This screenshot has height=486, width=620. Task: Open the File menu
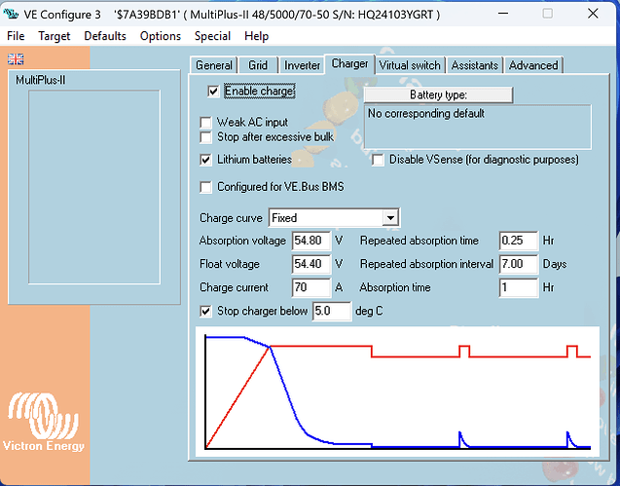pos(16,36)
